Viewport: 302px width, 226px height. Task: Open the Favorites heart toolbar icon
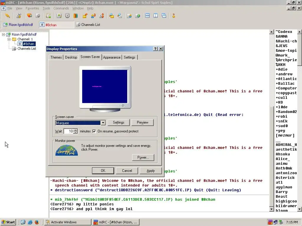[29, 16]
